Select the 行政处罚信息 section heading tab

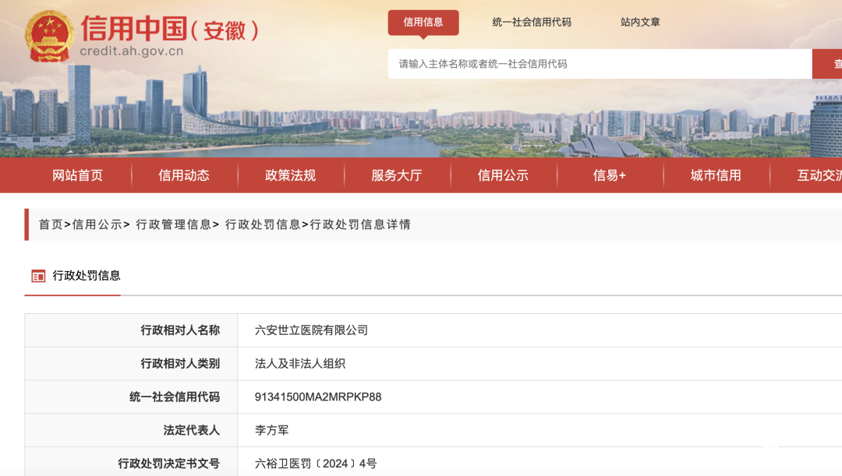pos(86,276)
